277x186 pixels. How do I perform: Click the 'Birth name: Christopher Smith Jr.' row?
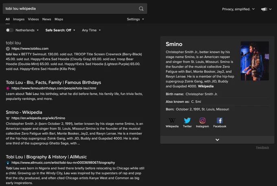(217, 94)
